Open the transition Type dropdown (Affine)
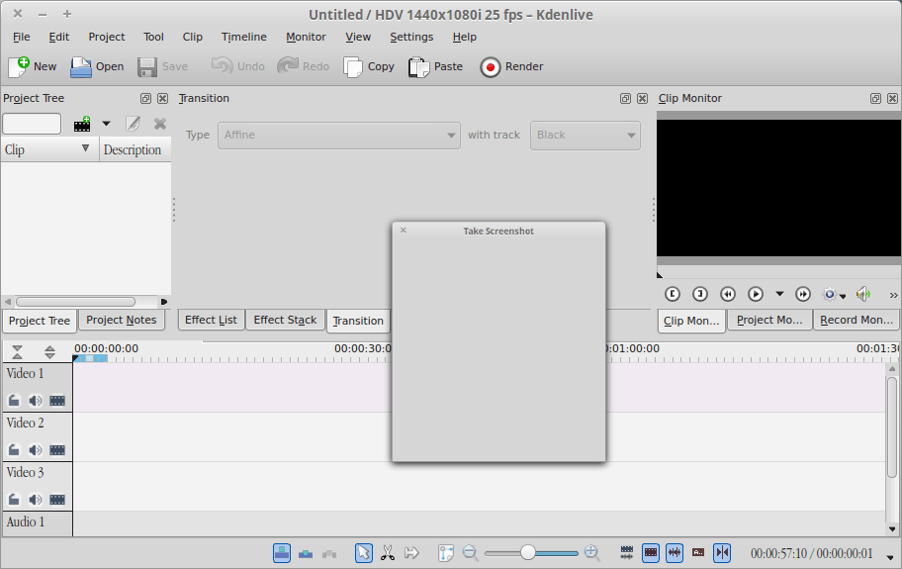Viewport: 902px width, 569px height. (337, 135)
